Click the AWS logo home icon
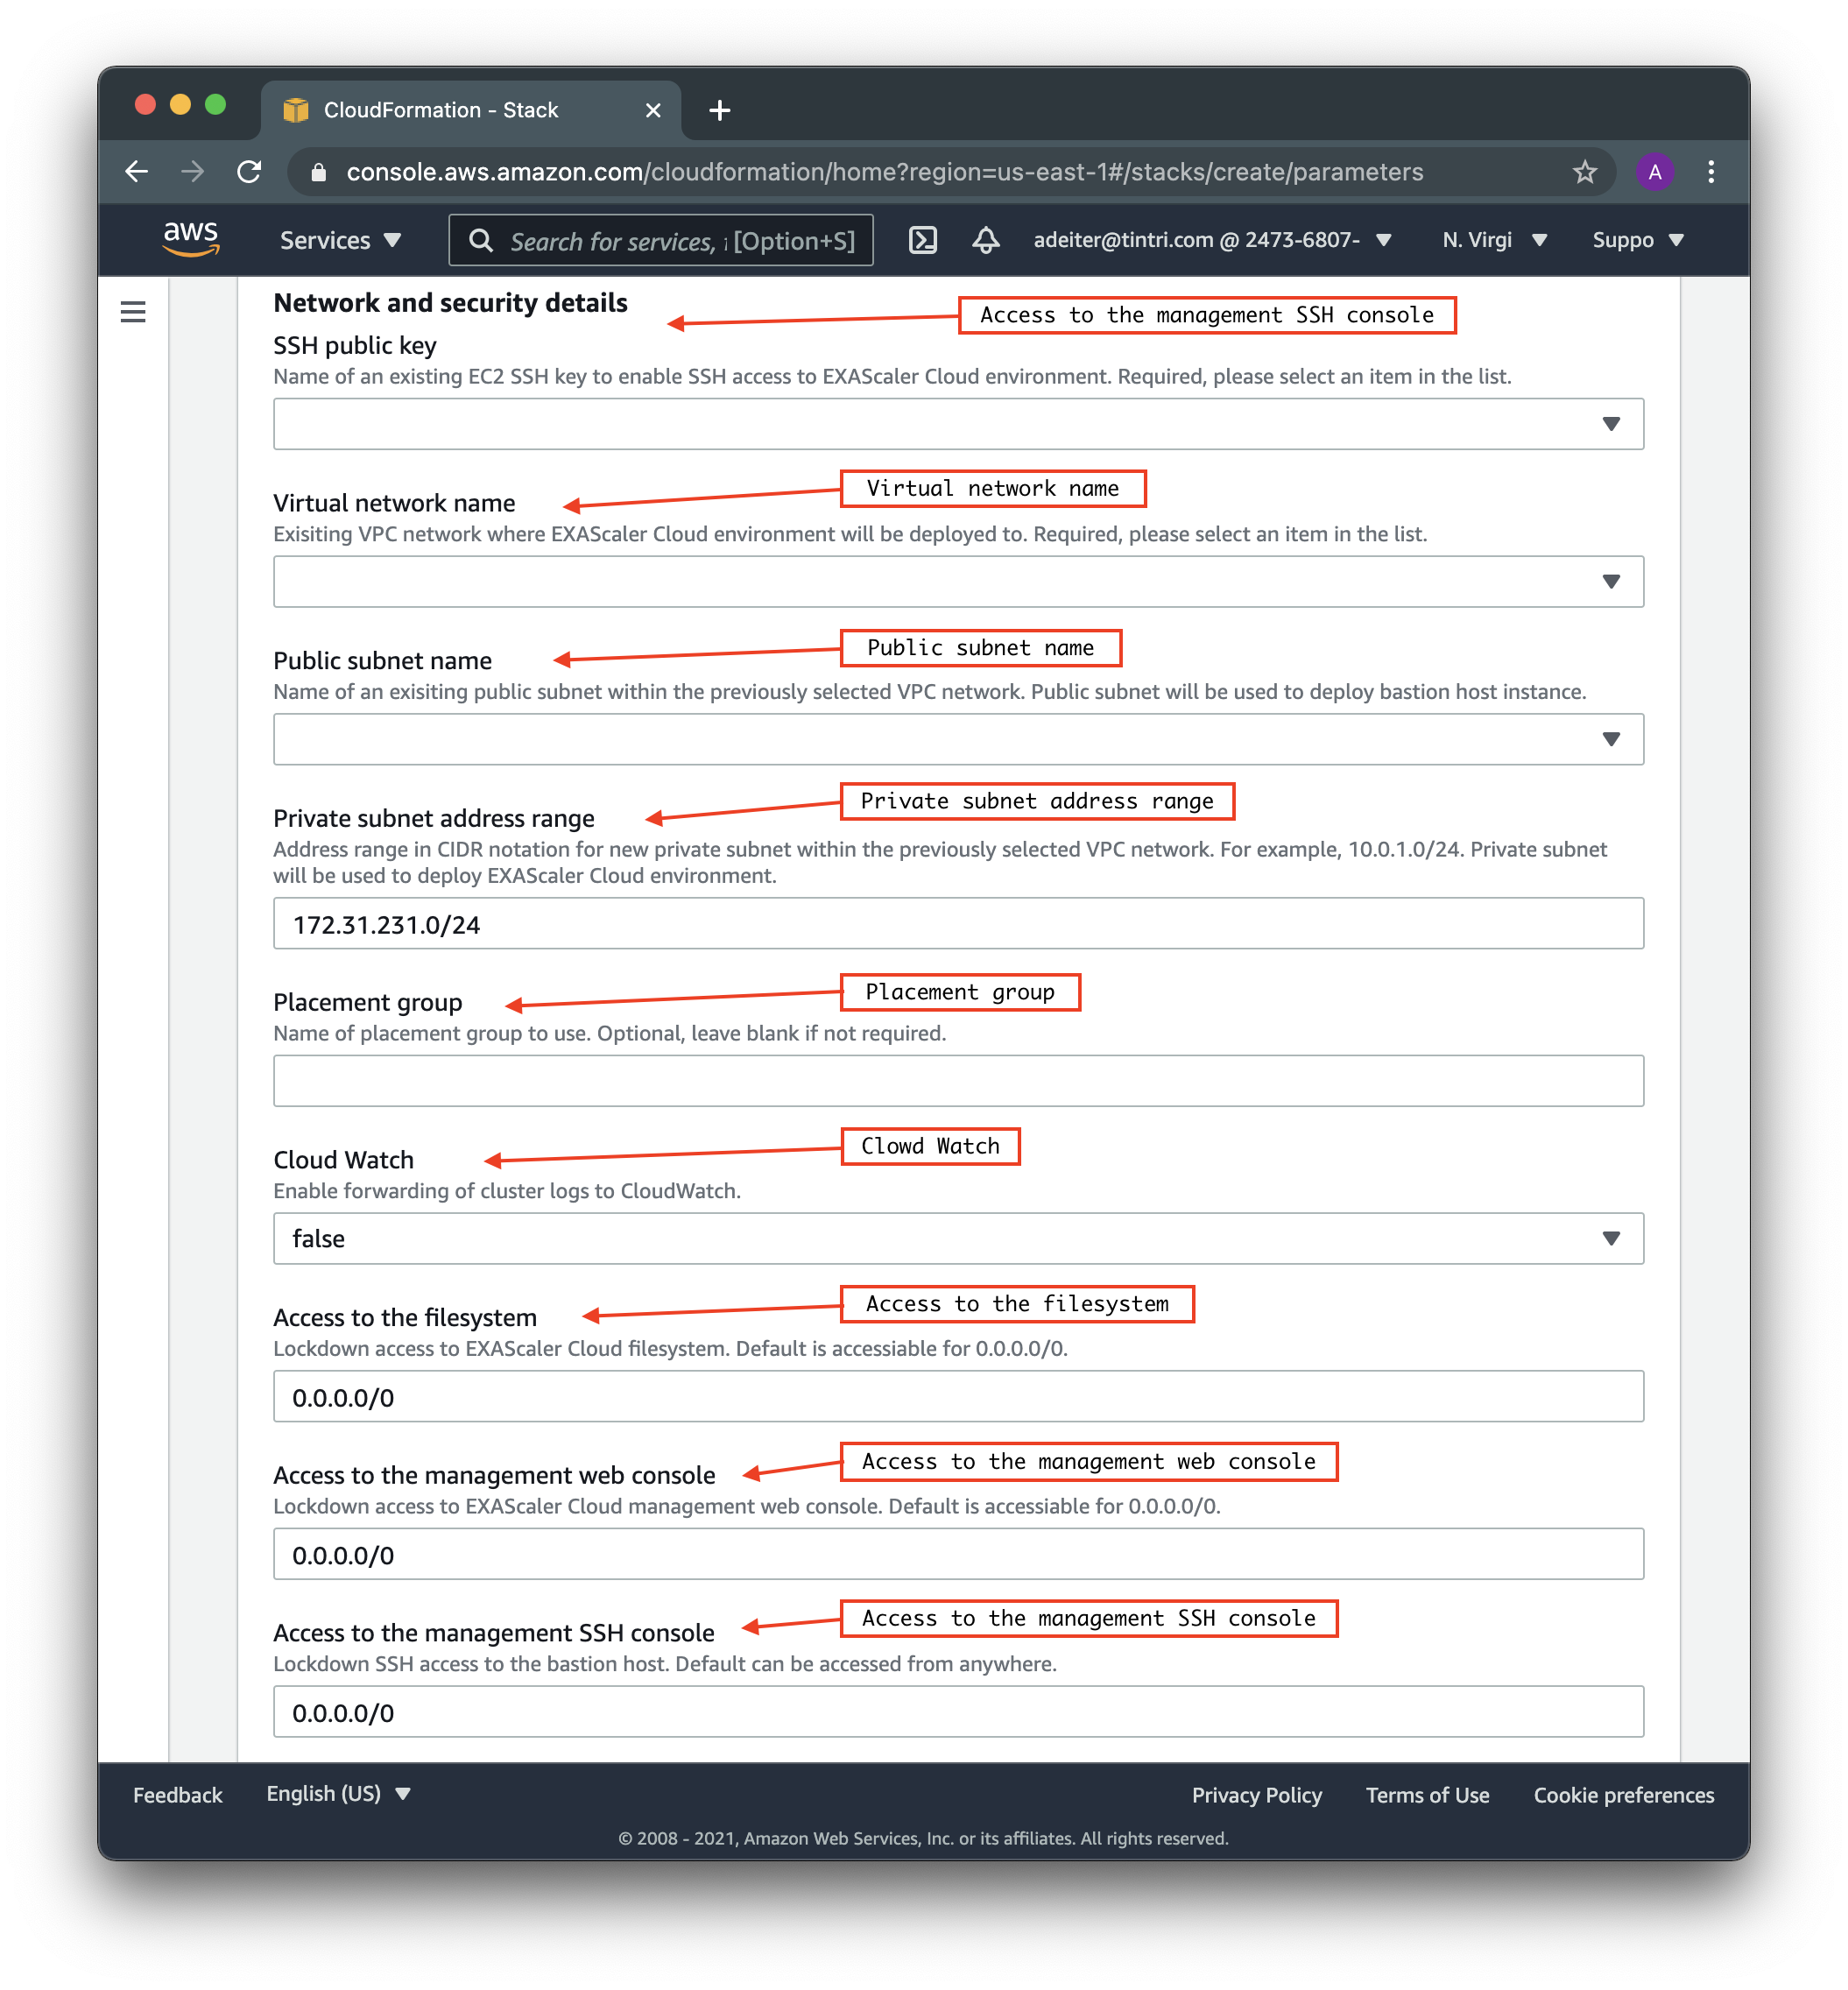 190,239
